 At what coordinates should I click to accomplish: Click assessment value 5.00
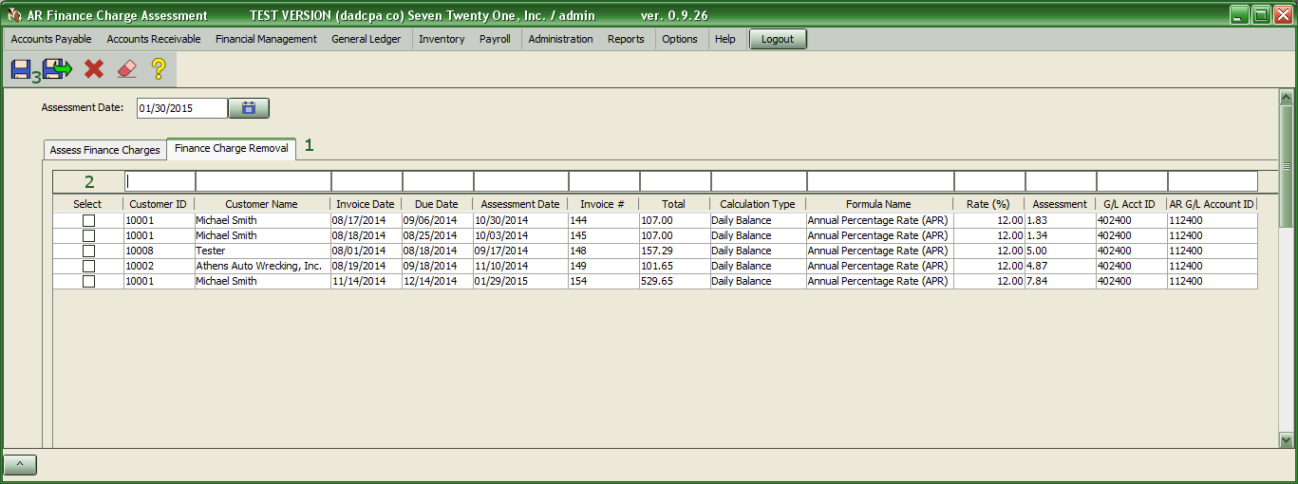[x=1060, y=251]
